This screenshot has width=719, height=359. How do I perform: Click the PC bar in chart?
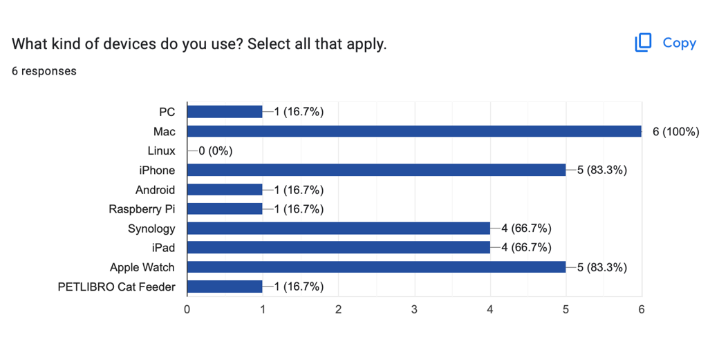click(225, 112)
